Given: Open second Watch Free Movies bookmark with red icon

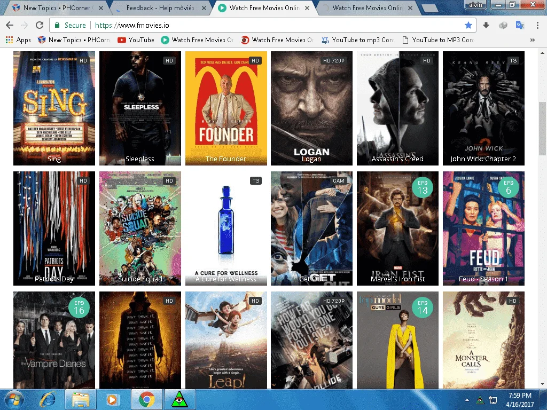Looking at the screenshot, I should [x=277, y=40].
